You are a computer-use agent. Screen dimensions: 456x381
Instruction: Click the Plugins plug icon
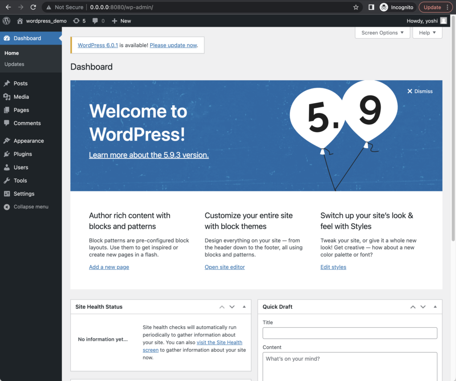click(7, 154)
